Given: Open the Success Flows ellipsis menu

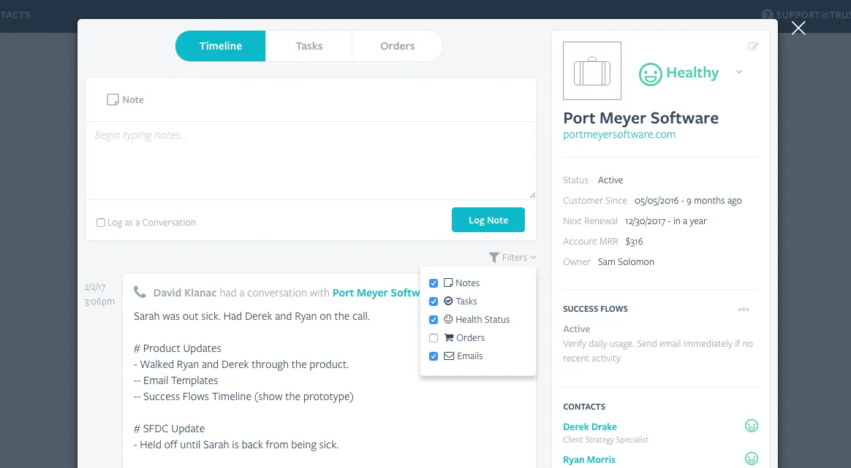Looking at the screenshot, I should tap(743, 310).
